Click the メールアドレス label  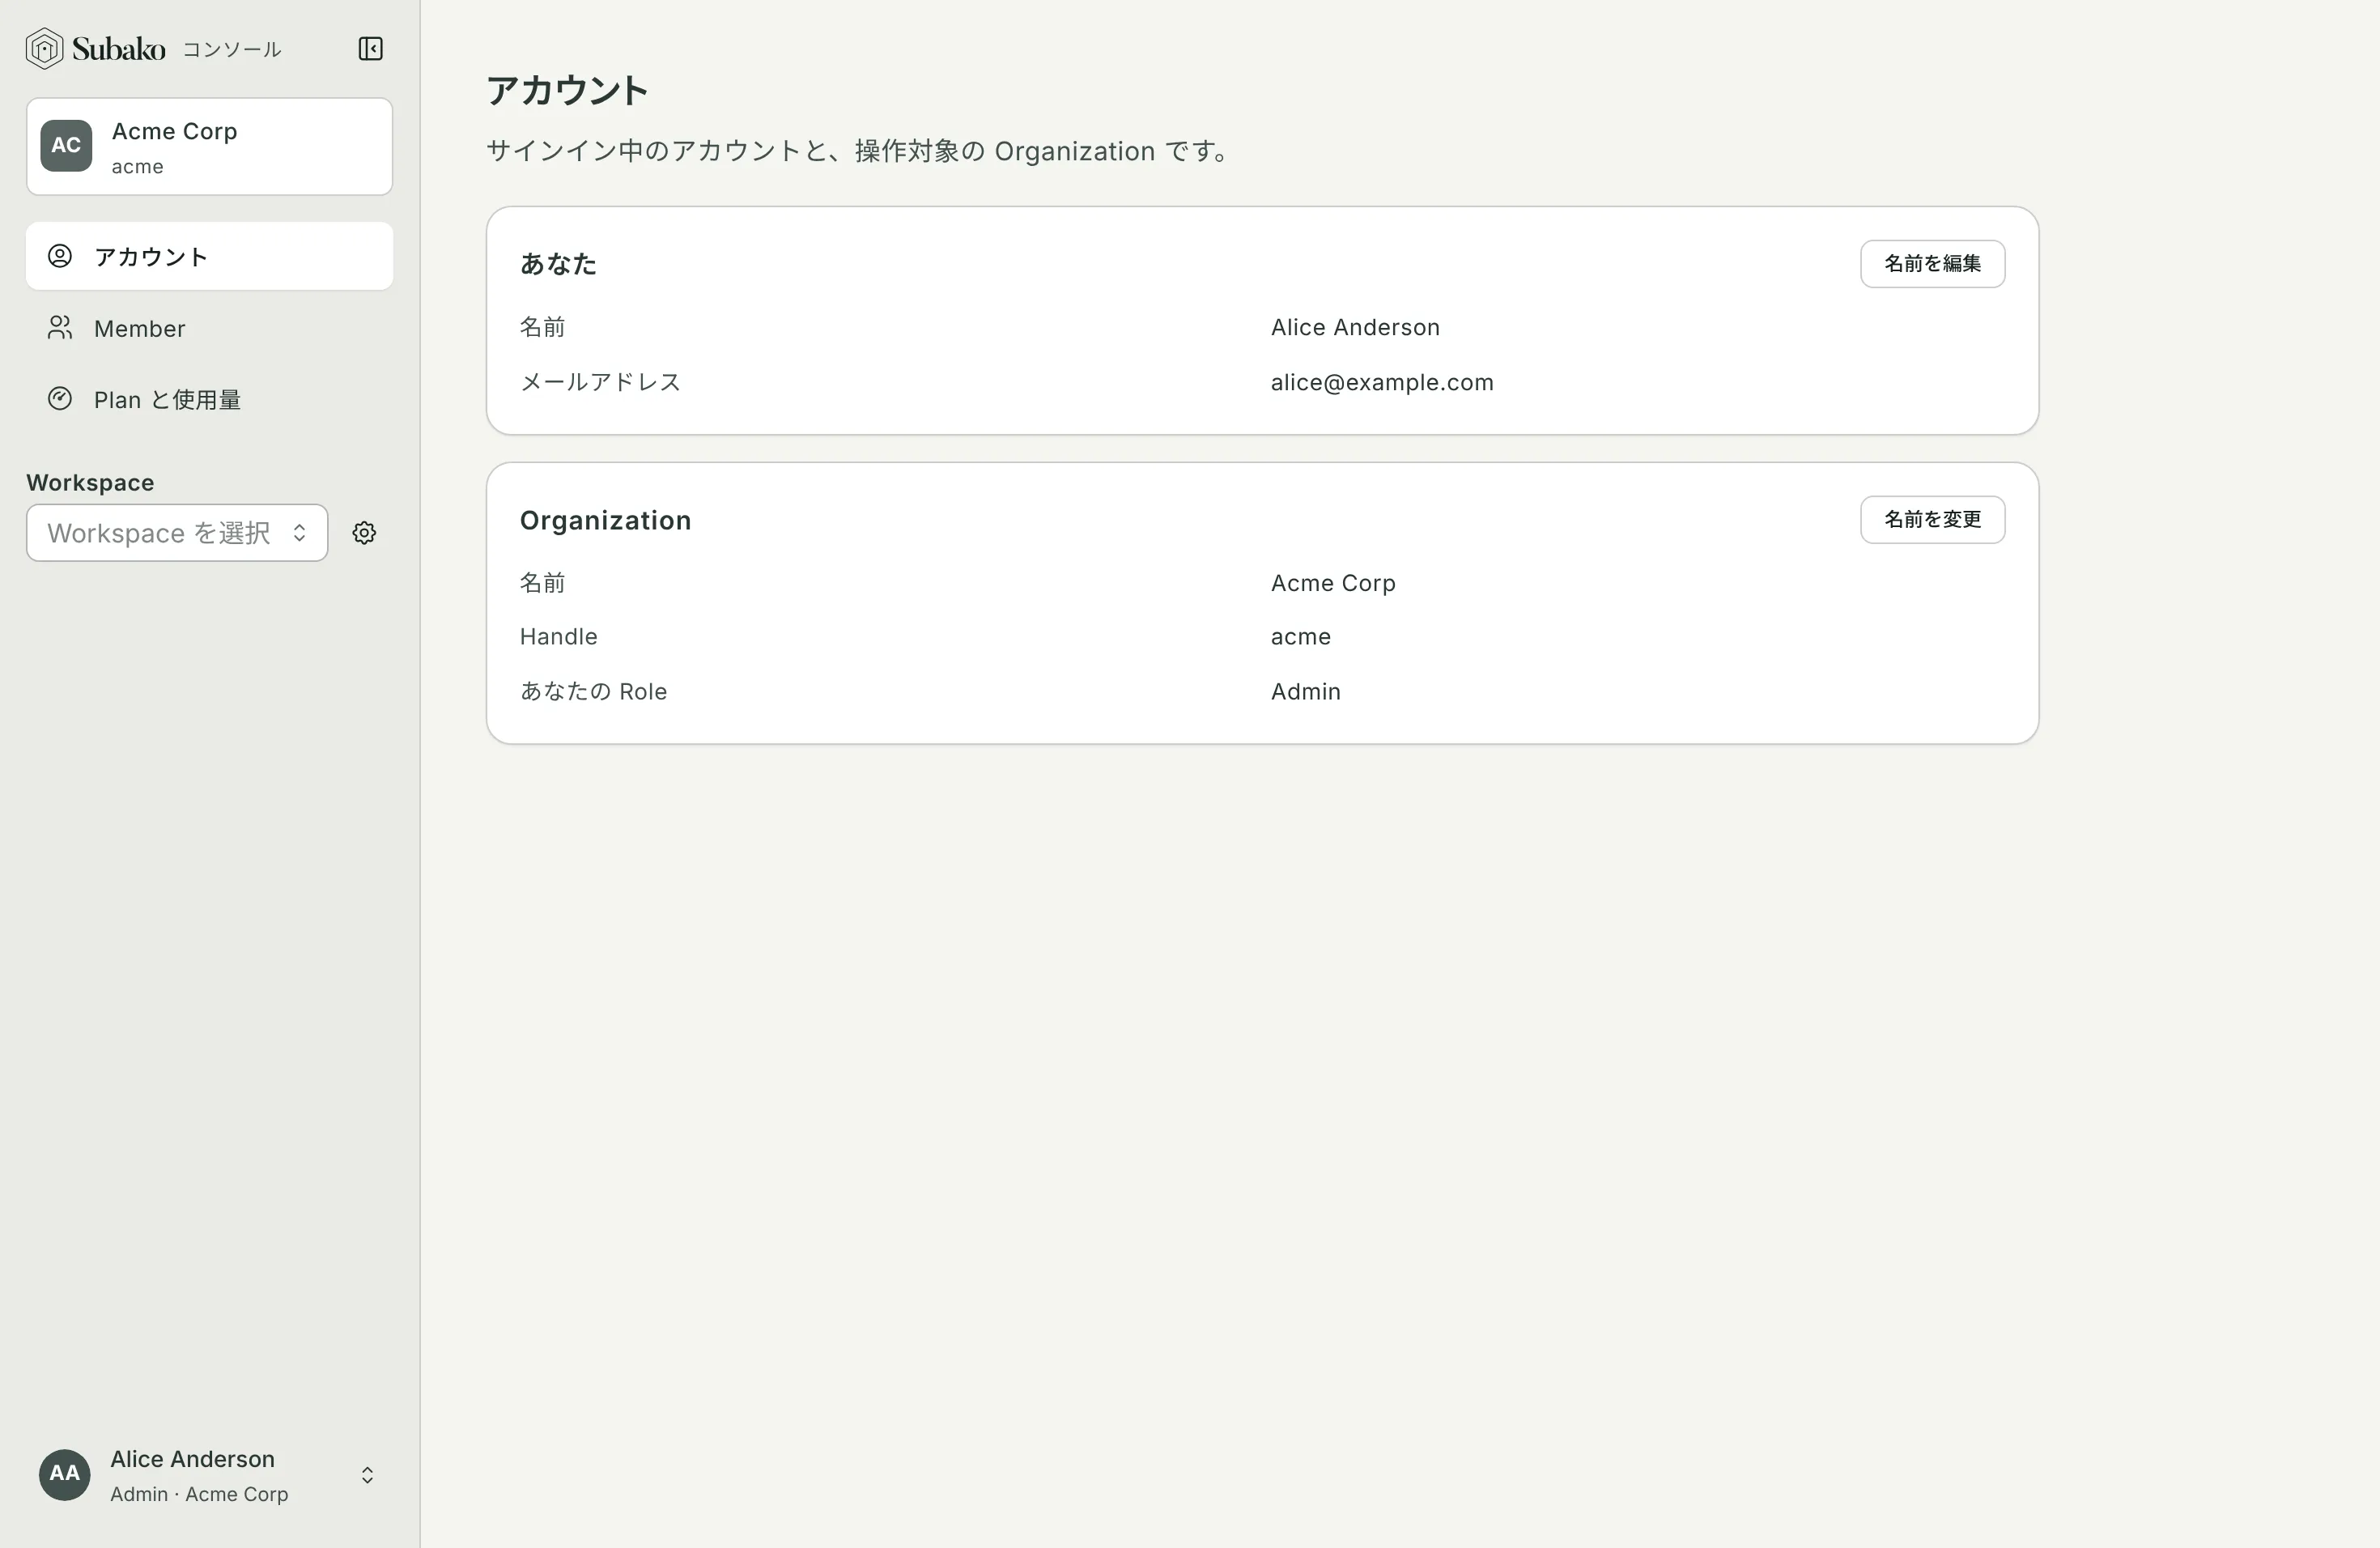coord(600,382)
